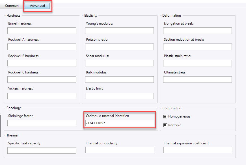Select the Elastic limit input field

coord(119,96)
